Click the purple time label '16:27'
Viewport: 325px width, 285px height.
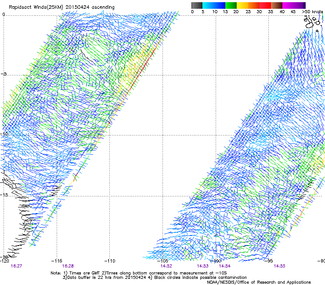coord(16,266)
